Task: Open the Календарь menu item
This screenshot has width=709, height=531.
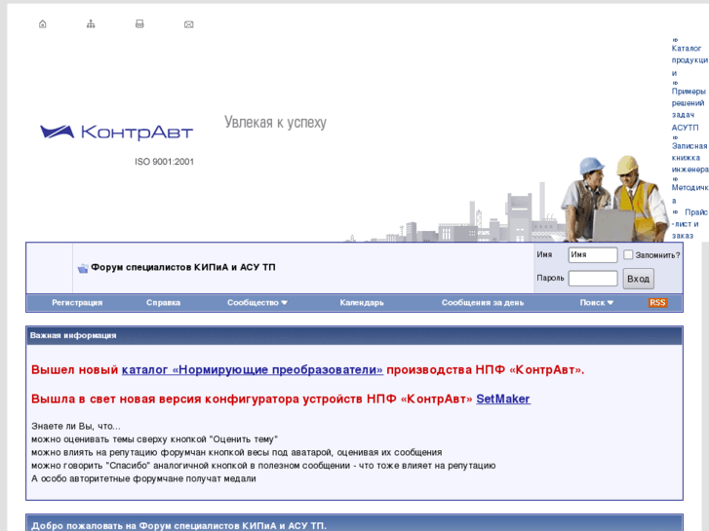Action: (x=362, y=303)
